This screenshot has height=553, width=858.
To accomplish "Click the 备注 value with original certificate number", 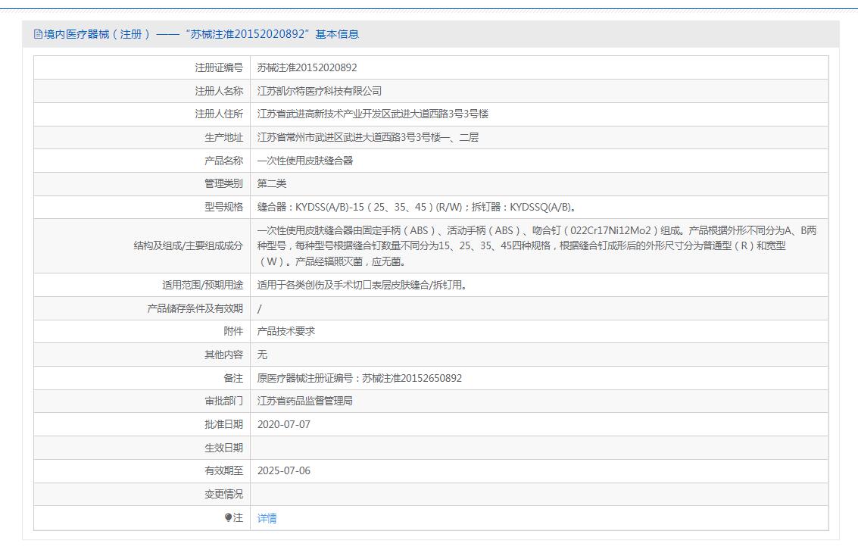I will [x=359, y=378].
